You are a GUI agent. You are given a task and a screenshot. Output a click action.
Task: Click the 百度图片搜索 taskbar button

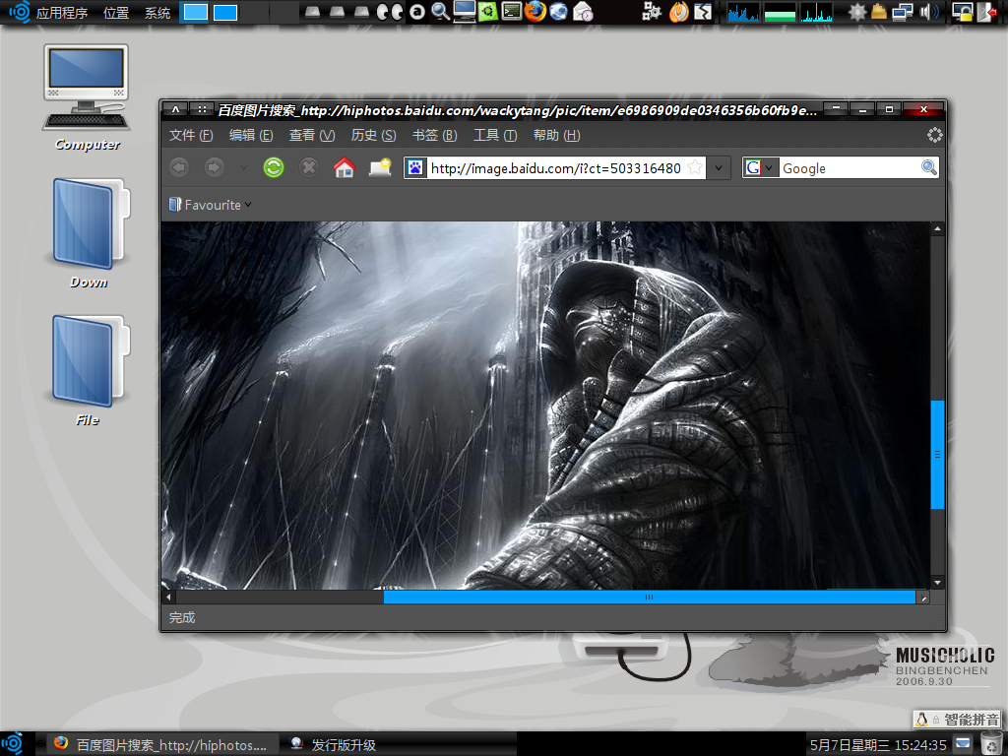click(x=160, y=744)
